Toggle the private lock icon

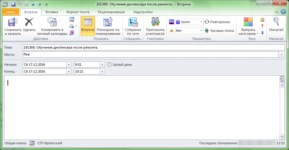[262, 20]
